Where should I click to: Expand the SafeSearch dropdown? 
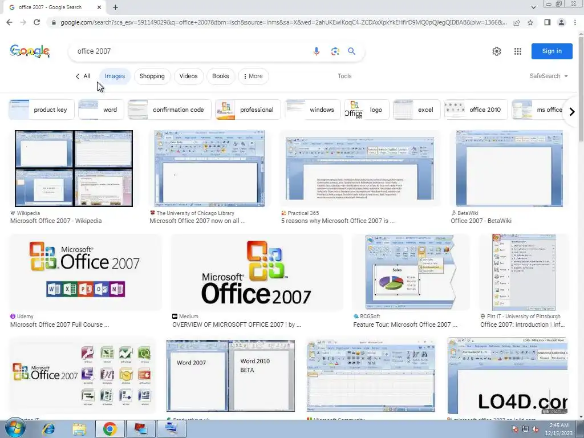(x=549, y=76)
